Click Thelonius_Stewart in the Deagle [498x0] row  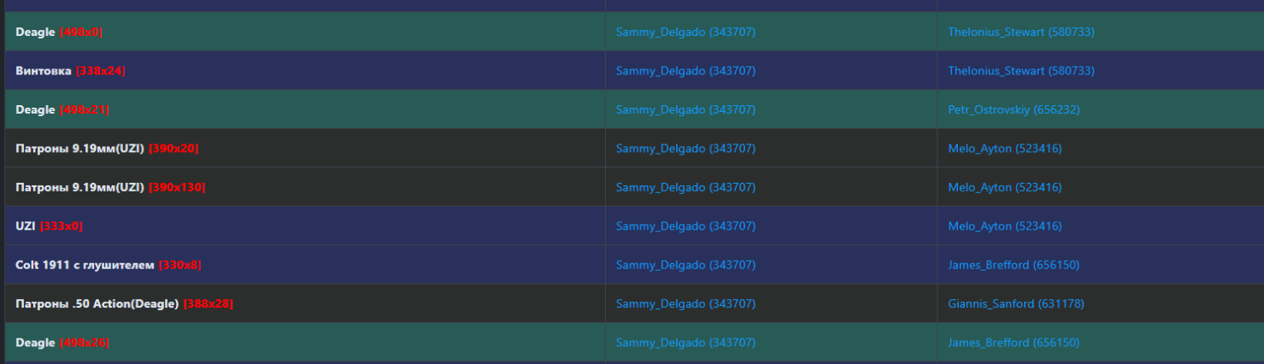pyautogui.click(x=1020, y=32)
